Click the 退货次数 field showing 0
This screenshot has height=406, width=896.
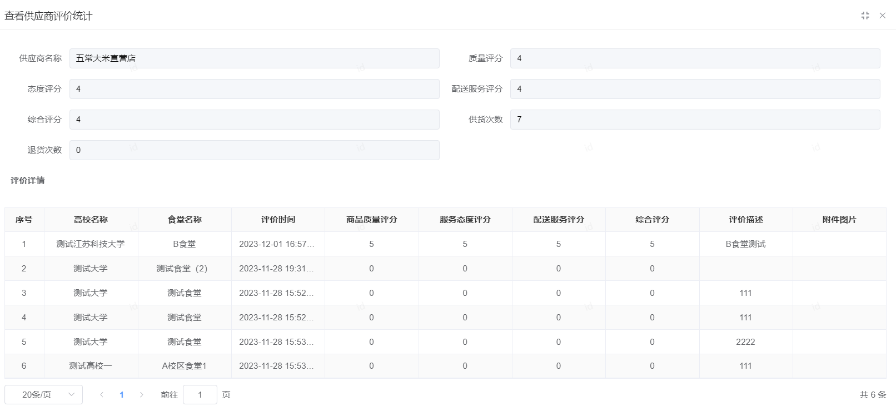click(254, 150)
